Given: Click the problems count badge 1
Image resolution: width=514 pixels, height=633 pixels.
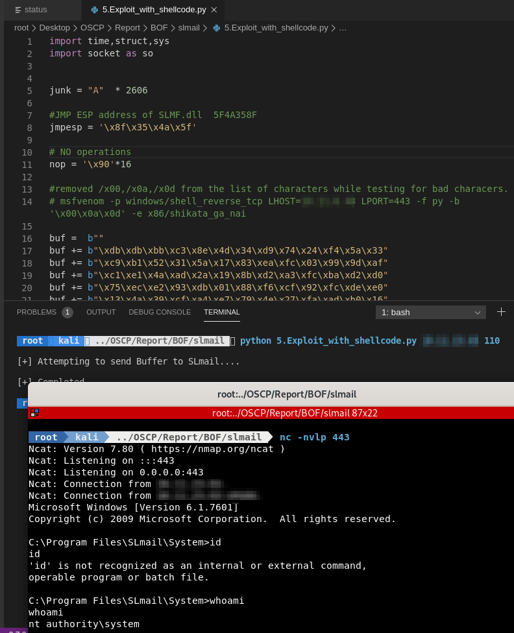Looking at the screenshot, I should (x=67, y=313).
